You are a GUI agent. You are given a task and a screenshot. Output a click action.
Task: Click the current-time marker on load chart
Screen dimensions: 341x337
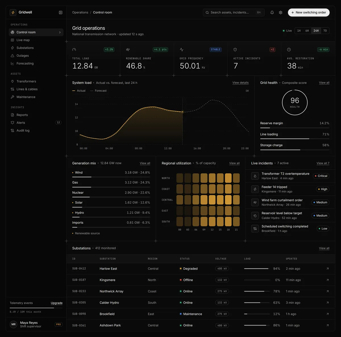pyautogui.click(x=182, y=112)
